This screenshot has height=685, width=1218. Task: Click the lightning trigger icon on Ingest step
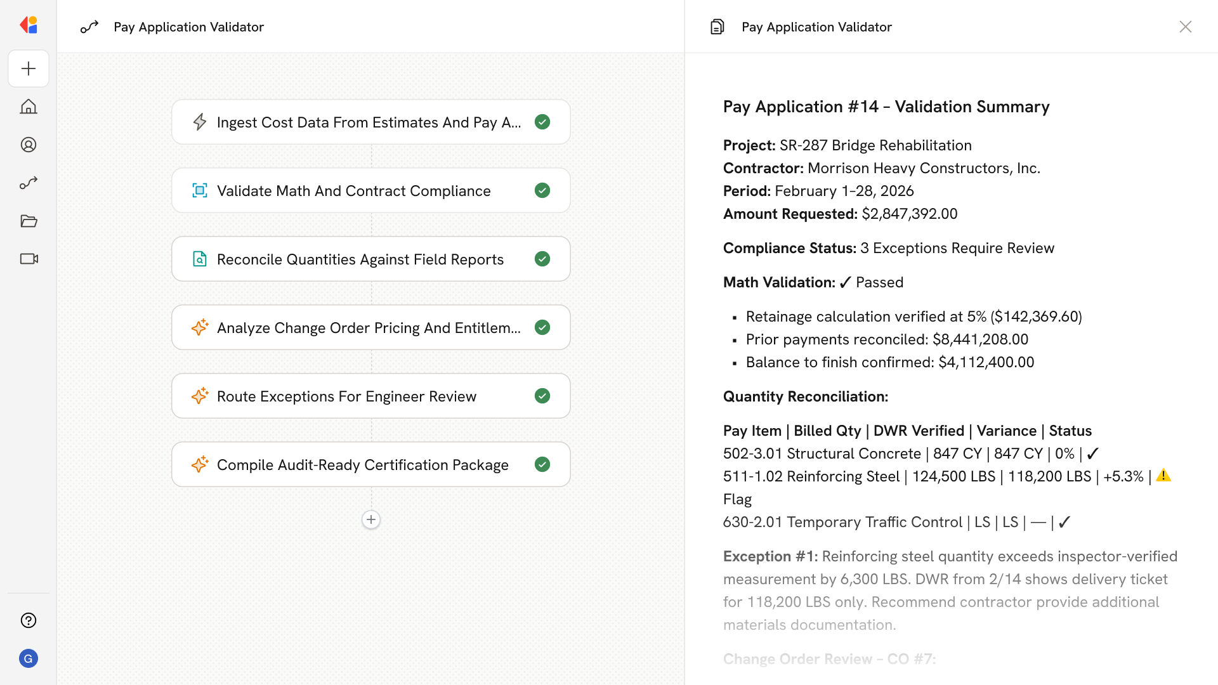[x=200, y=122]
